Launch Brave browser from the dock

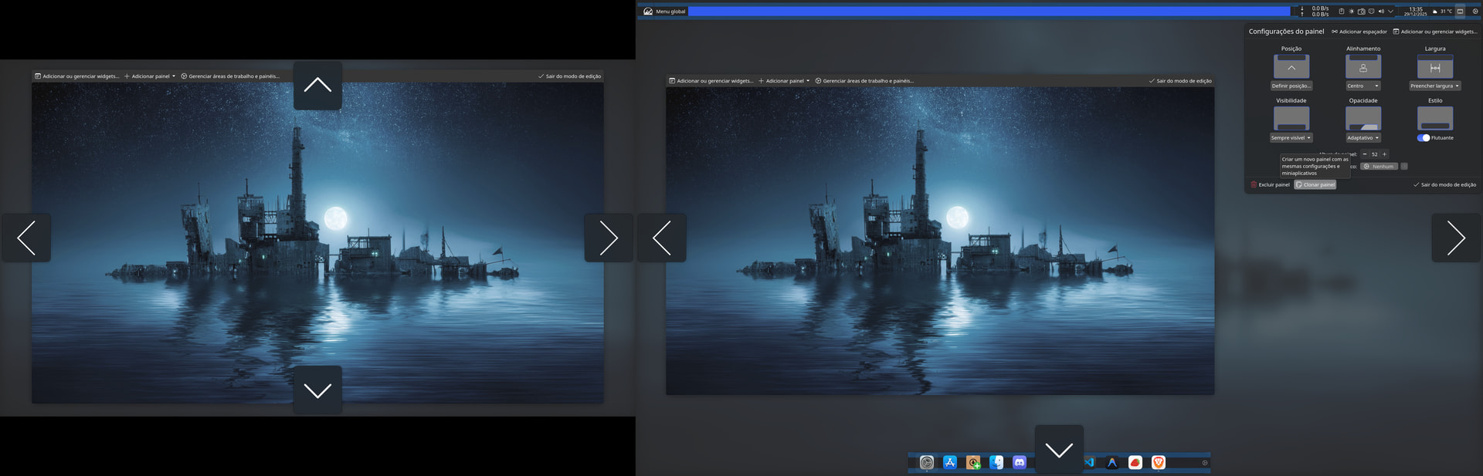[x=1158, y=462]
